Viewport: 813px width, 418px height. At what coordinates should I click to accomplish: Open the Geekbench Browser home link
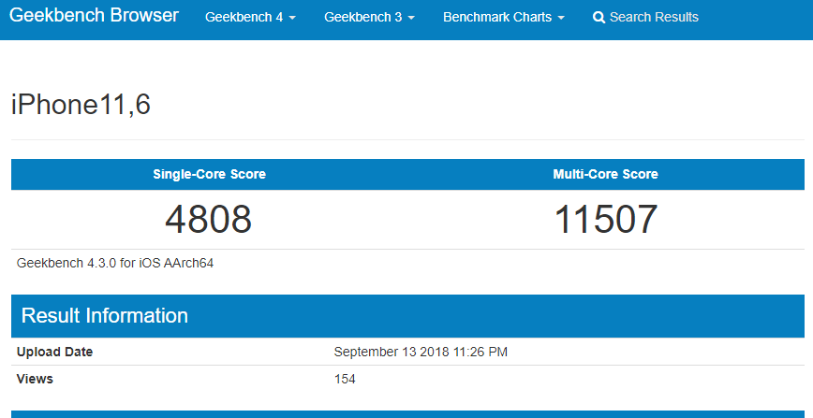[94, 16]
